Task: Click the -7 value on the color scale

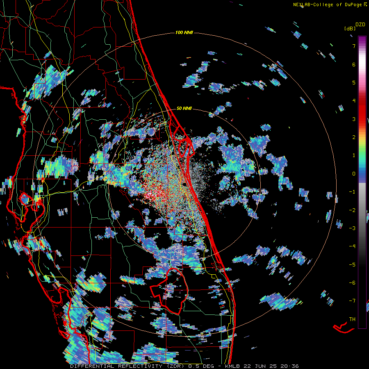Action: click(x=352, y=301)
